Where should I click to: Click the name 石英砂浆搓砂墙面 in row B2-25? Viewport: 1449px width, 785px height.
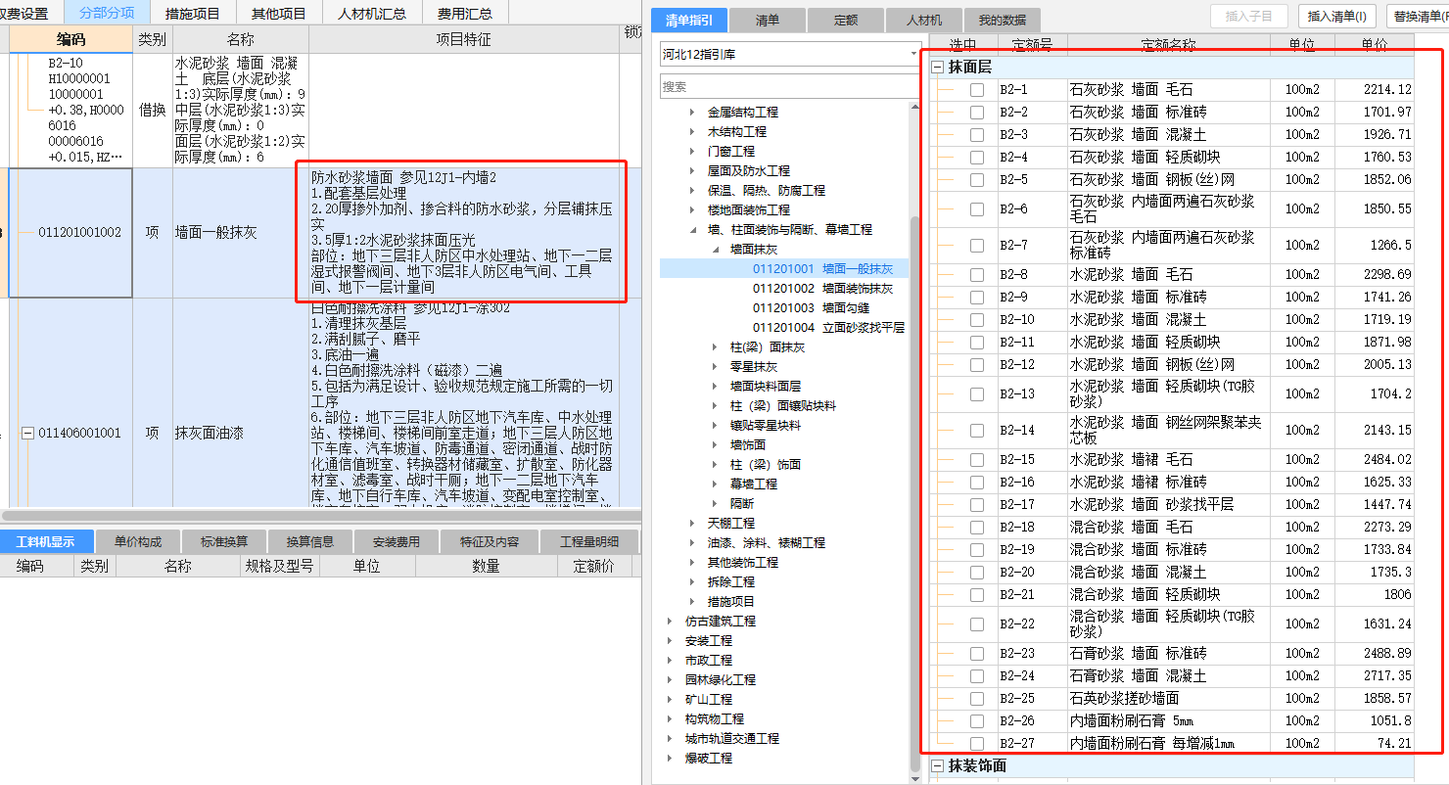coord(1124,699)
